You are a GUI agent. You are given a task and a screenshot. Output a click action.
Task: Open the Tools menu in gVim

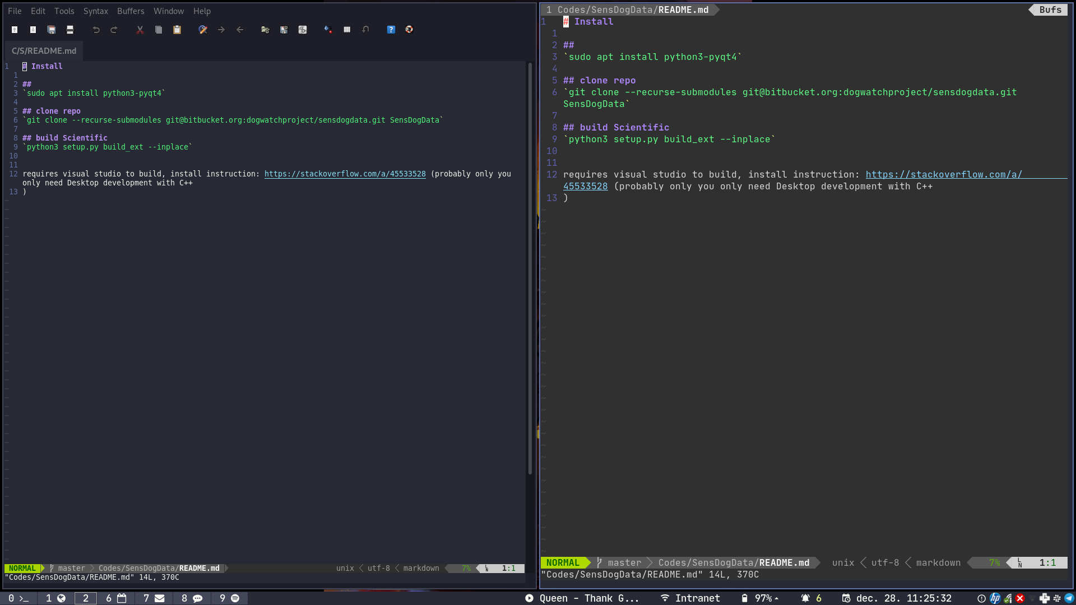64,11
